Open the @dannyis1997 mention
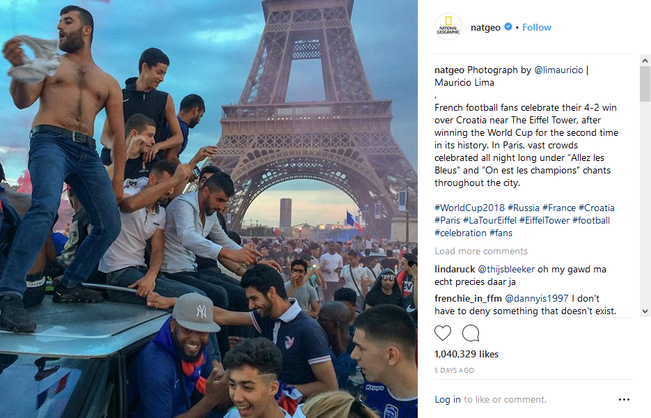The width and height of the screenshot is (651, 418). (536, 298)
